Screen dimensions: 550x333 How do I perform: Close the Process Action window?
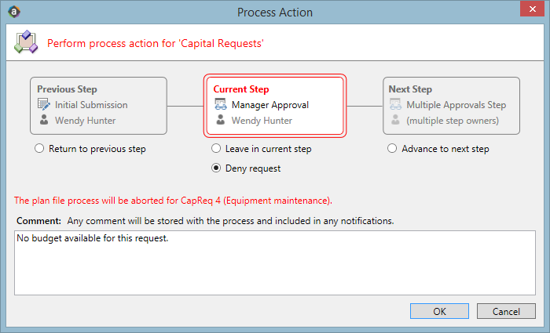(x=532, y=9)
